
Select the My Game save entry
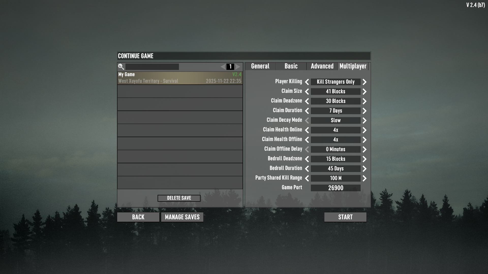[180, 78]
